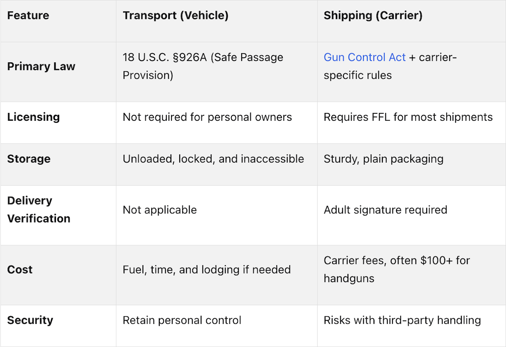Screen dimensions: 506x347
Task: Click the Requires FFL for most shipments cell
Action: pyautogui.click(x=408, y=117)
